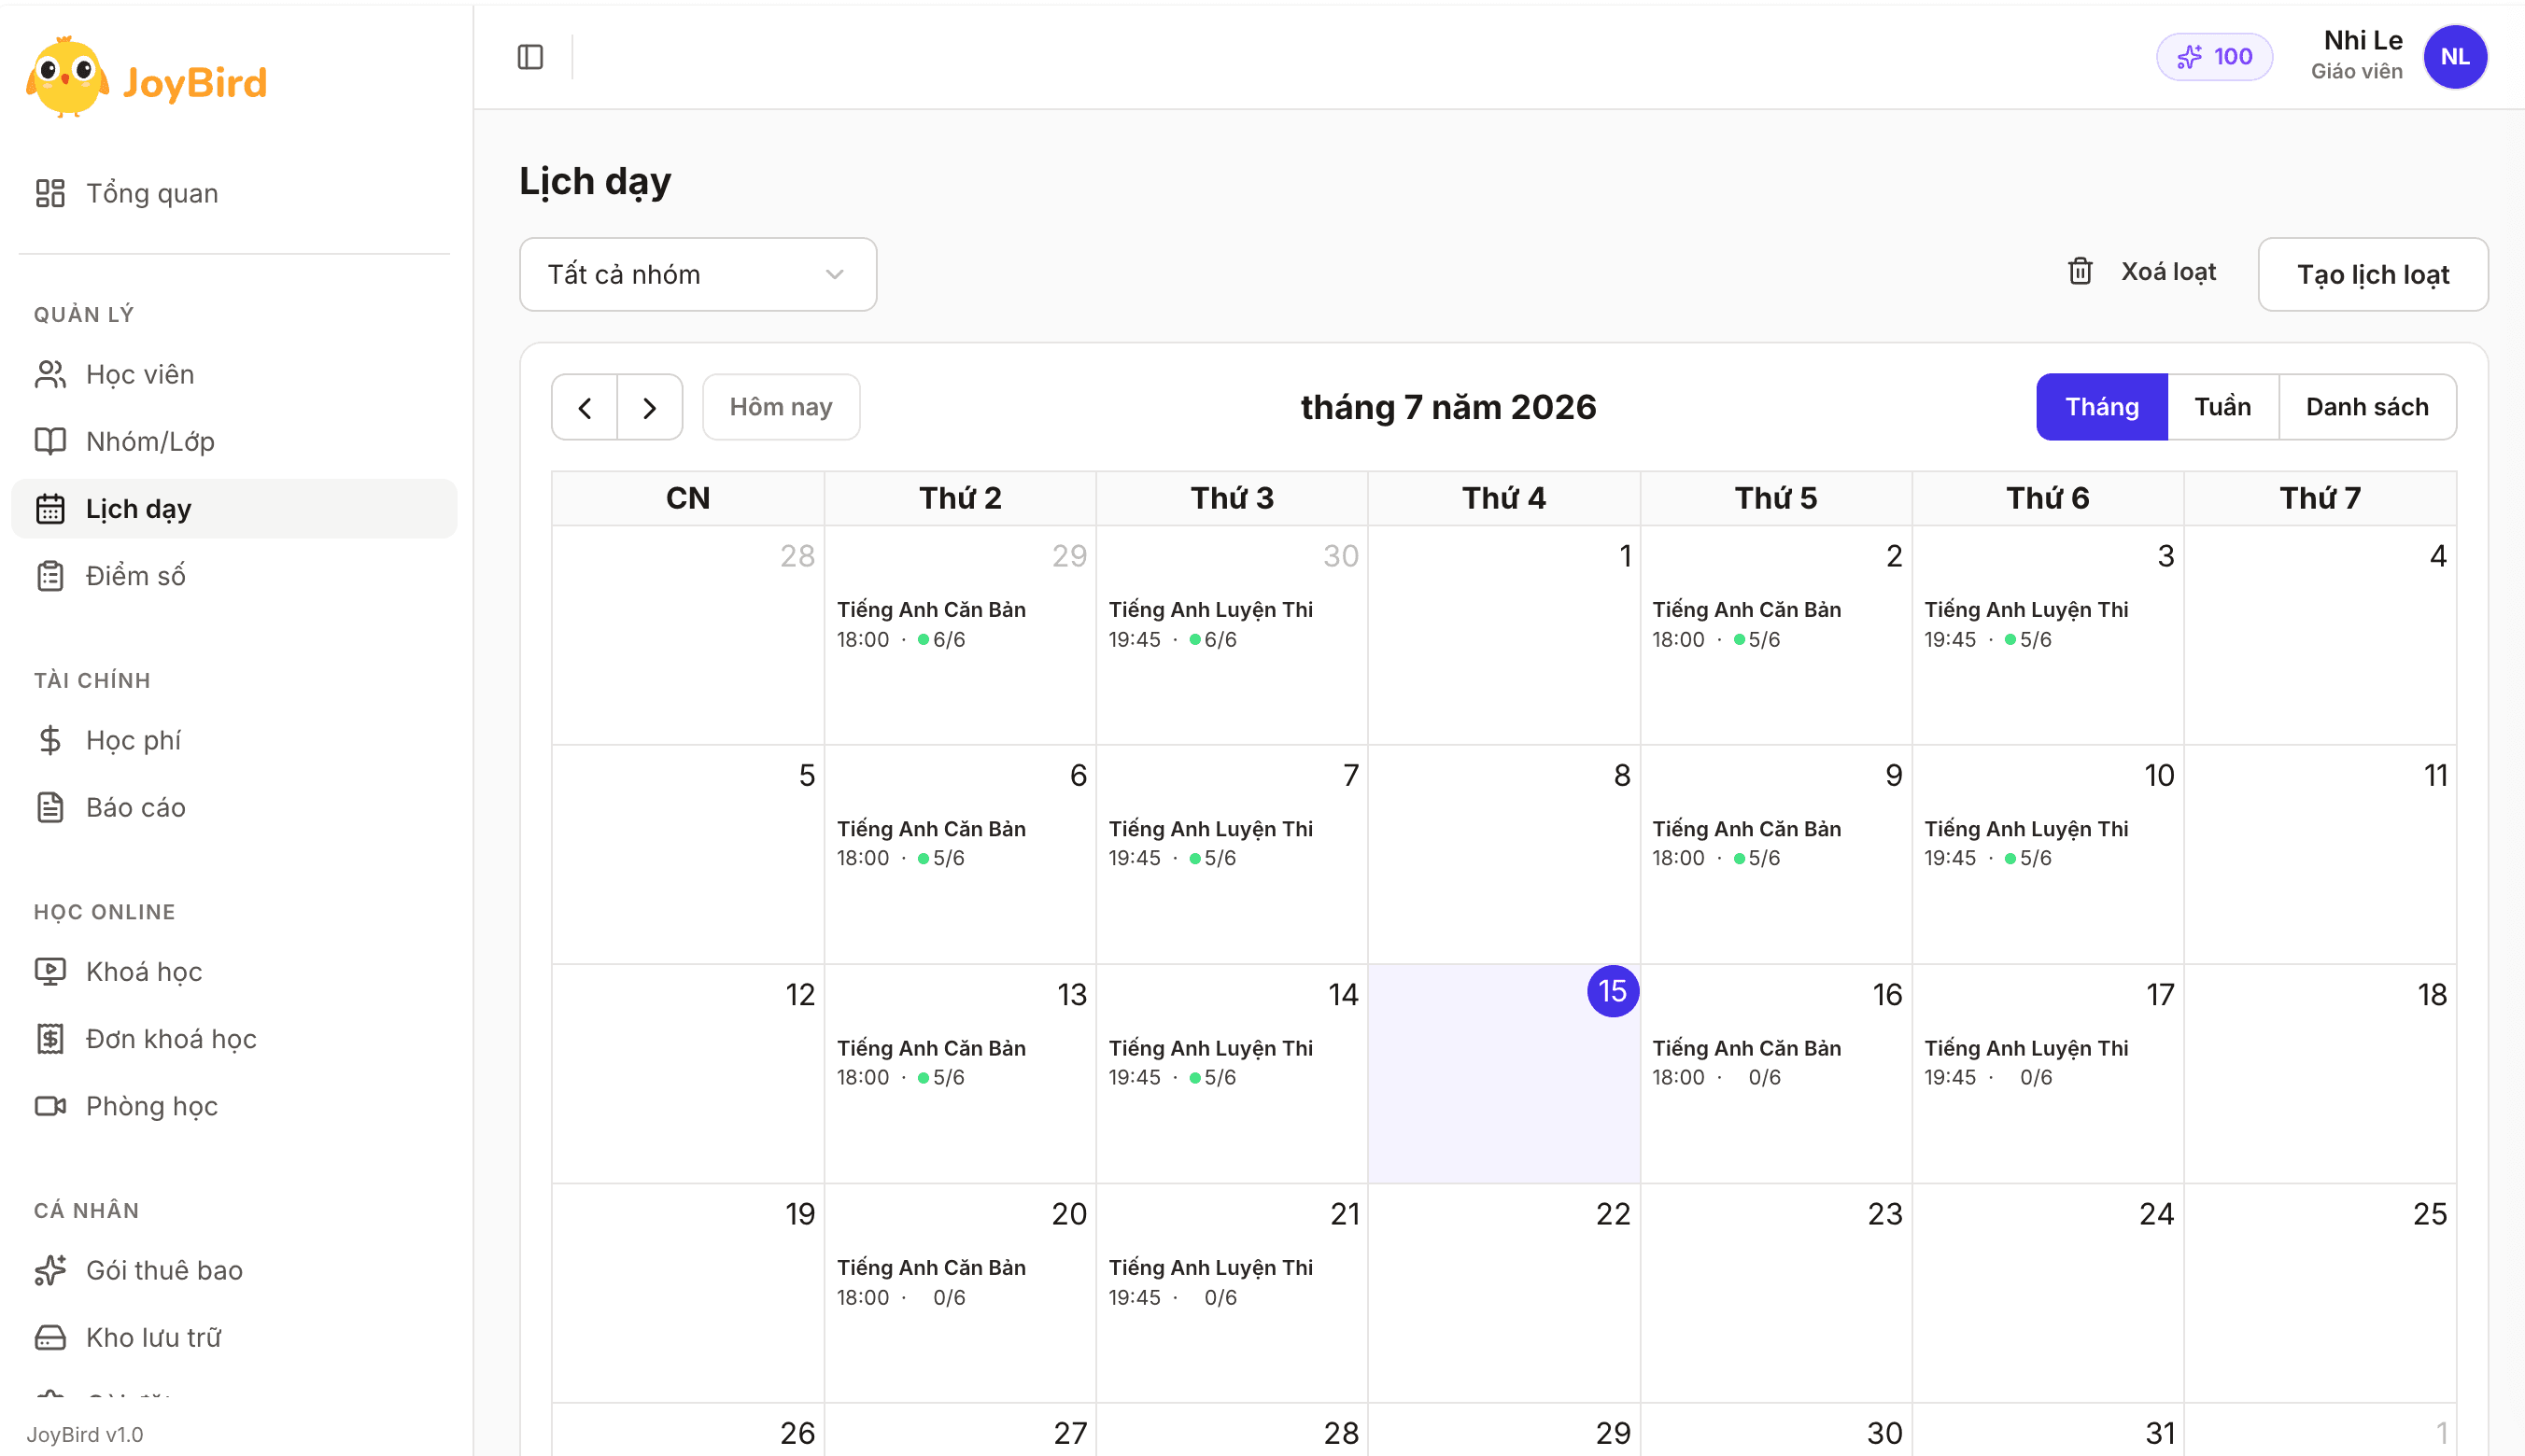
Task: Open Học phí dollar icon
Action: coord(50,740)
